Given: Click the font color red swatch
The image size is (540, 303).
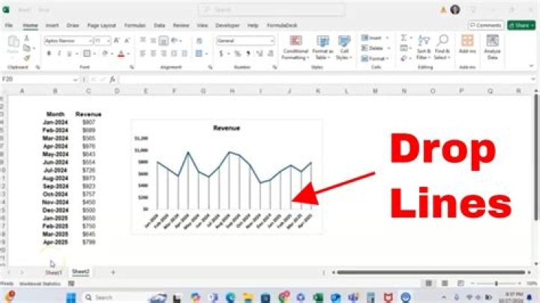Looking at the screenshot, I should 121,54.
